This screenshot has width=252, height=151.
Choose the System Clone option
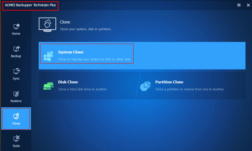[x=142, y=56]
